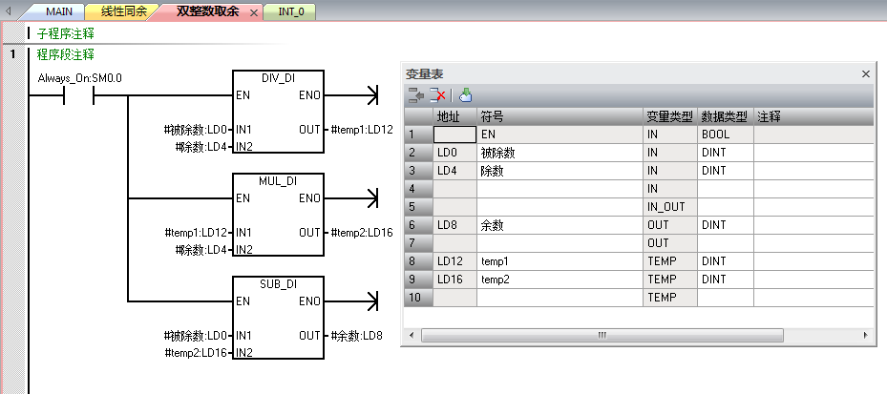
Task: Click the 变量类型 column header
Action: pos(670,117)
